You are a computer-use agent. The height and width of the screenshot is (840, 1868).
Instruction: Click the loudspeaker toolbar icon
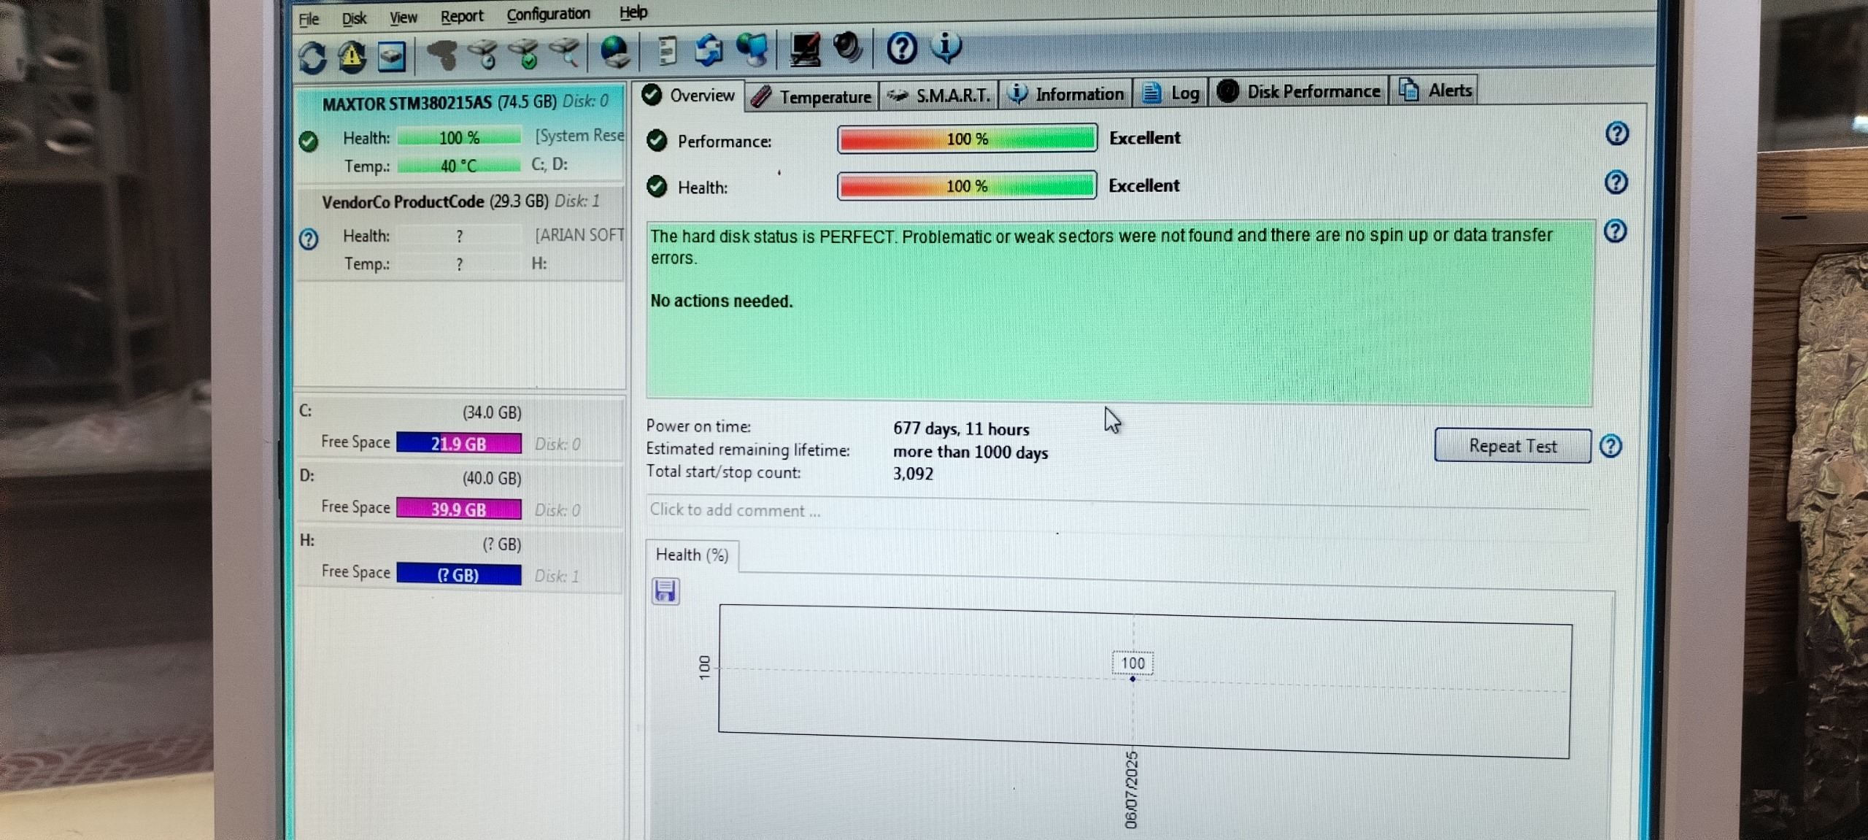pos(847,48)
